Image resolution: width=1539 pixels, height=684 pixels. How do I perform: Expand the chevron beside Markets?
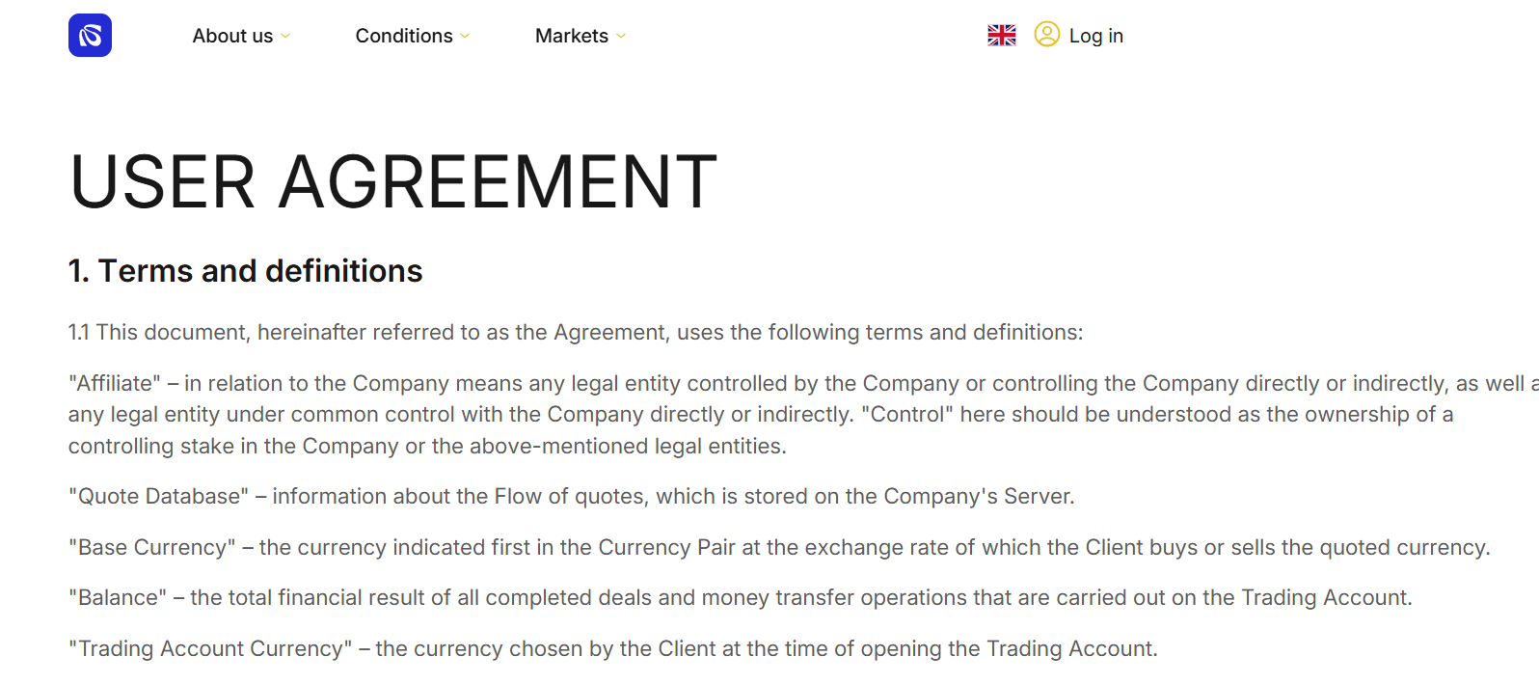coord(621,37)
